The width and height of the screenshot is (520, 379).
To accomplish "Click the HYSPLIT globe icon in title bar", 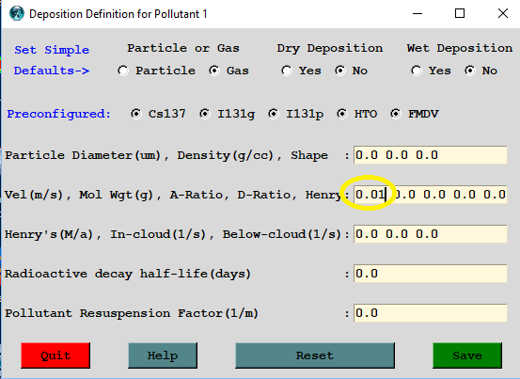I will click(17, 13).
